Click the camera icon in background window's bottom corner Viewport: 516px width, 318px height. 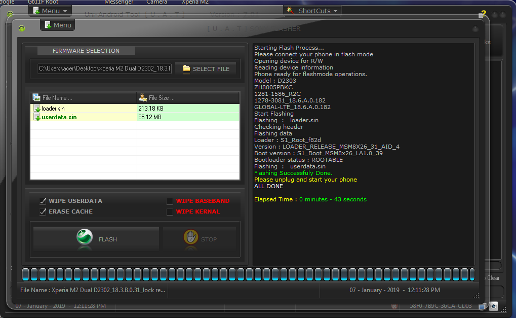[x=493, y=306]
